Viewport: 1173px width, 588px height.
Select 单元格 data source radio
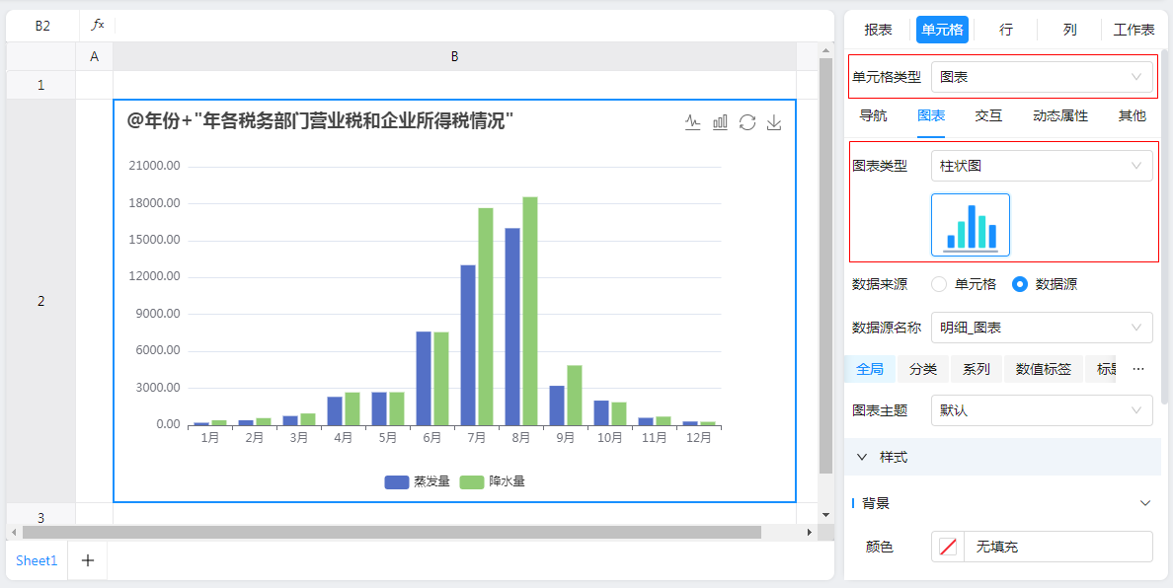(x=939, y=284)
